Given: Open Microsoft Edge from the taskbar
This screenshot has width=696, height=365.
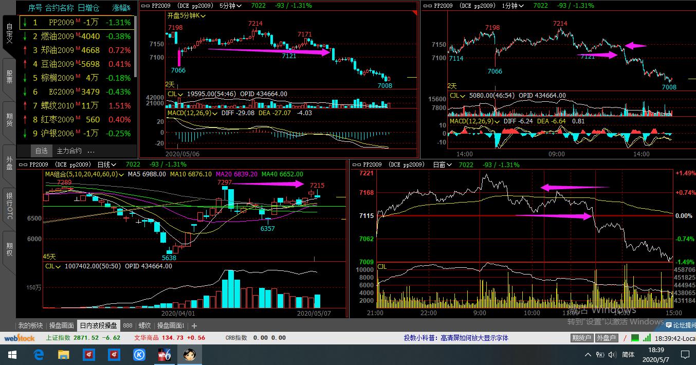Looking at the screenshot, I should click(x=39, y=355).
